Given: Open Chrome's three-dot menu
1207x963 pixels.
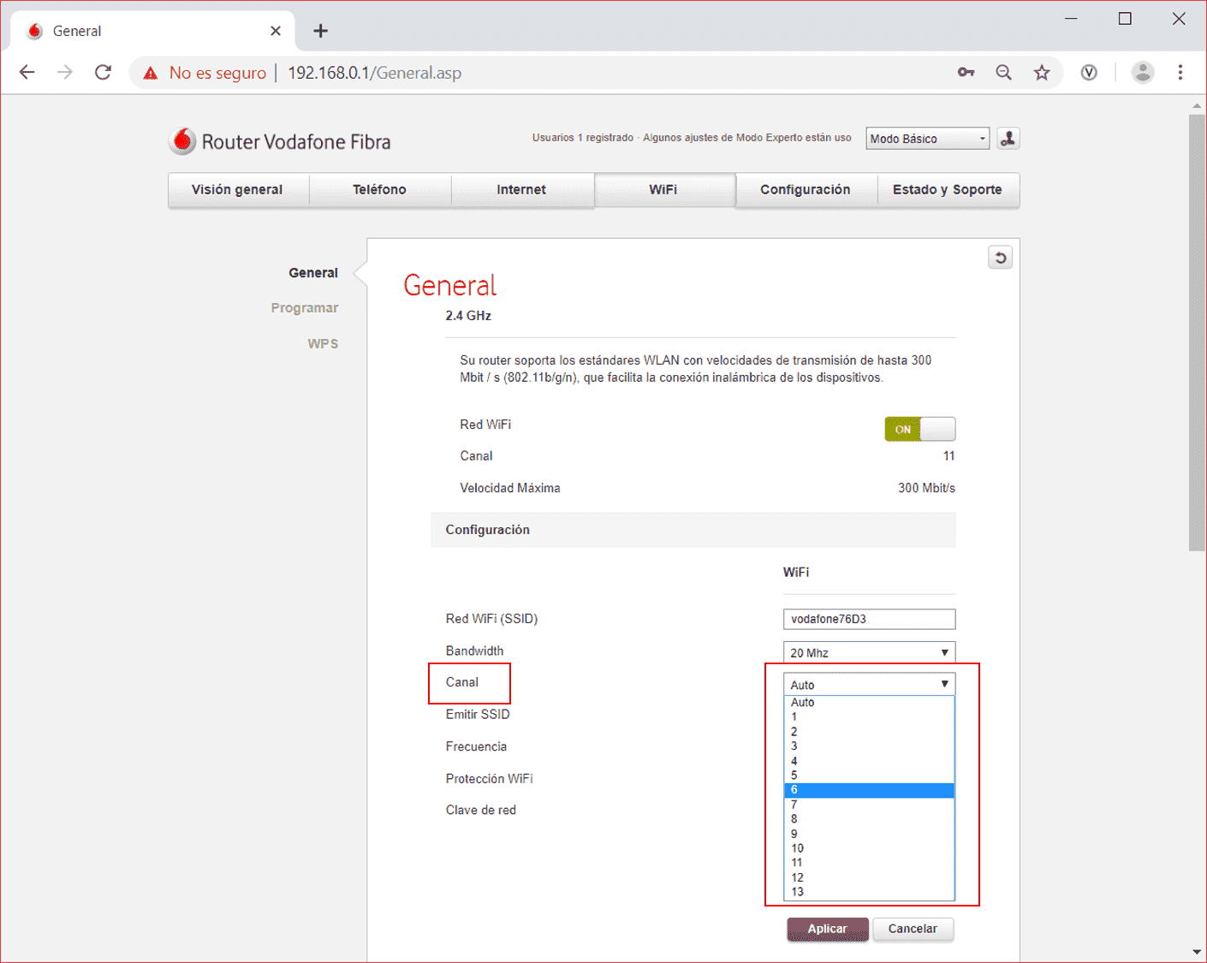Looking at the screenshot, I should 1180,73.
